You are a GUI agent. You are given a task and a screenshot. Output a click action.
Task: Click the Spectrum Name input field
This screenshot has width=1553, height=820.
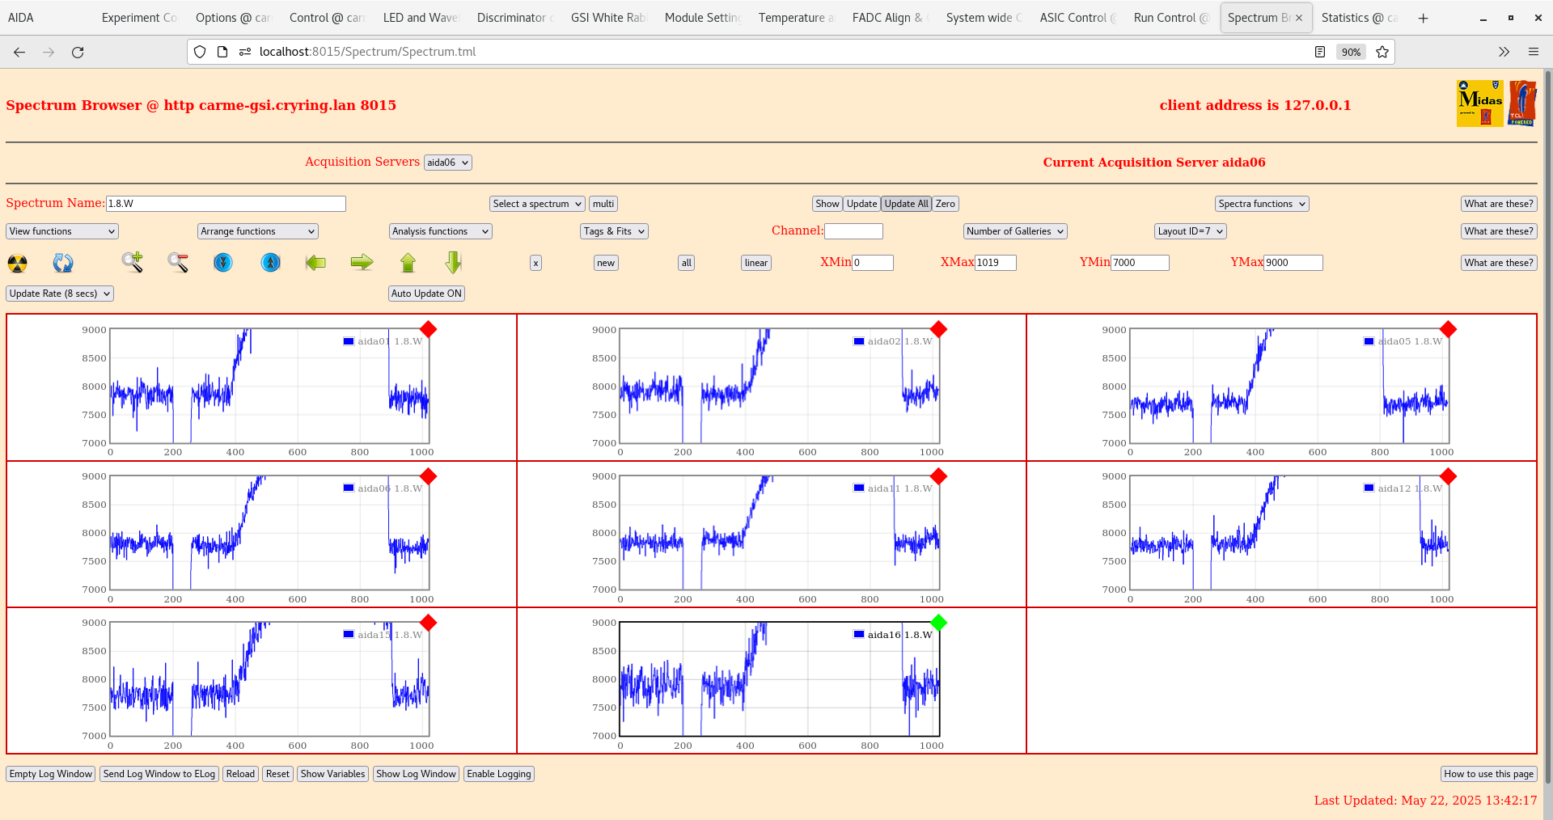(x=226, y=204)
